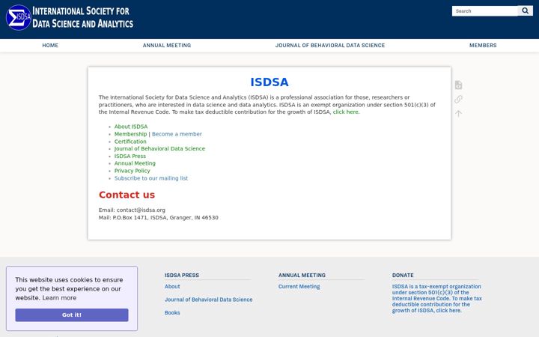
Task: Open the Membership link
Action: 130,134
